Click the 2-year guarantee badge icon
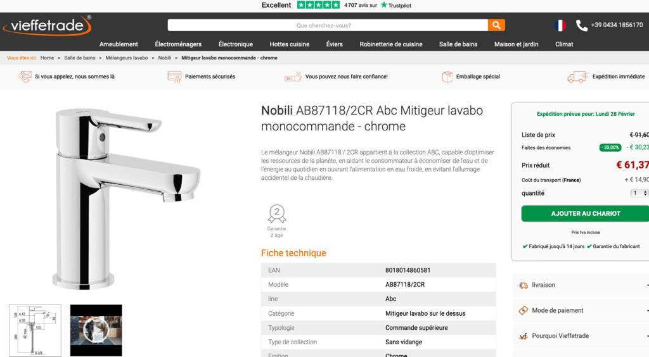 pyautogui.click(x=277, y=214)
